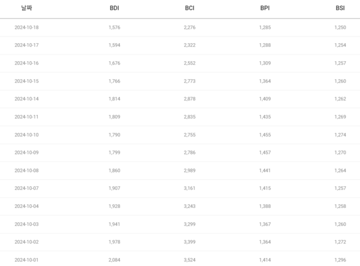
Task: Click the BCI column header
Action: (190, 8)
